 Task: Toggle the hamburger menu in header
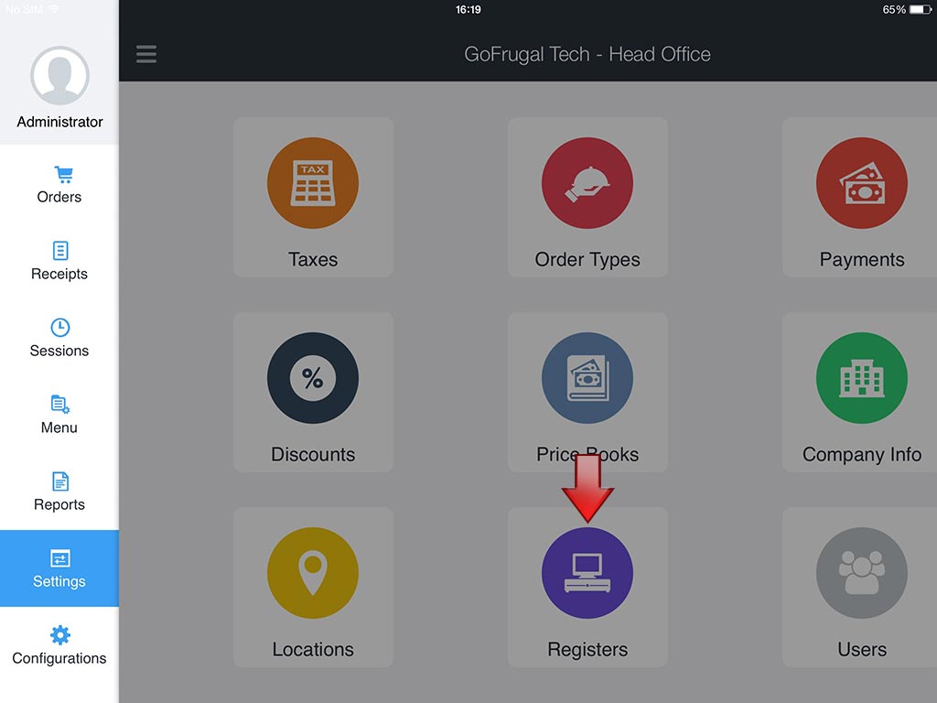click(146, 54)
